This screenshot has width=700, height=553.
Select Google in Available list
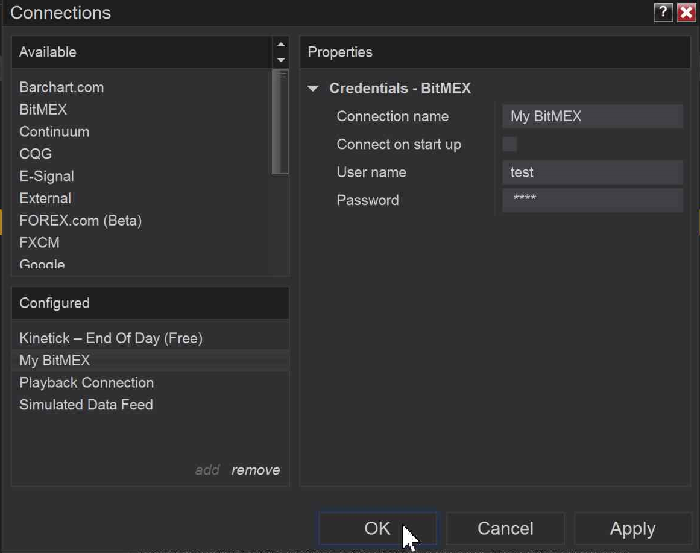point(42,264)
